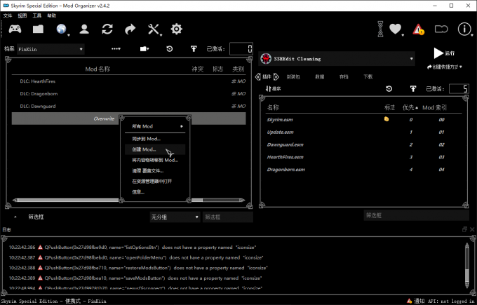The width and height of the screenshot is (477, 305).
Task: Click the SSEEdit executable logo icon
Action: click(266, 59)
